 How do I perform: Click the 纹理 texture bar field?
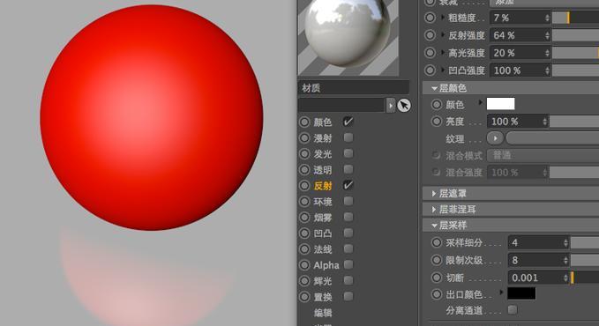tap(552, 138)
